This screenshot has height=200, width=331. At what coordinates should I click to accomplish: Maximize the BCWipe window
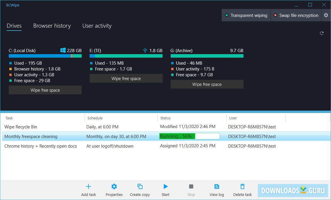point(310,5)
